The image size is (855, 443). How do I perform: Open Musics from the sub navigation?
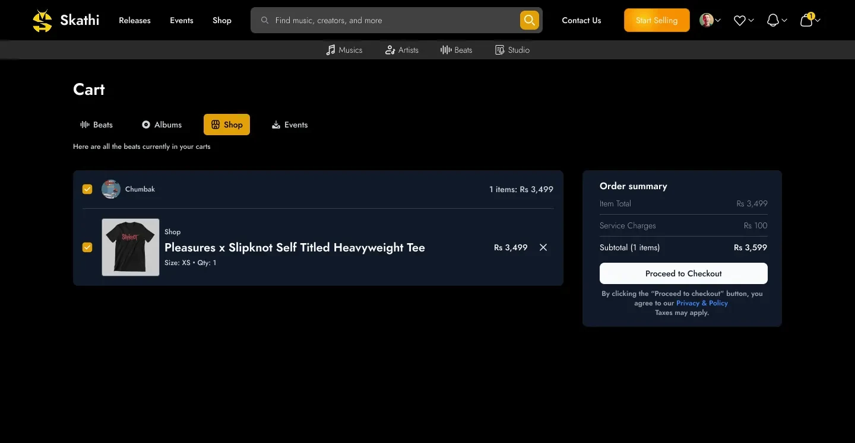tap(344, 50)
